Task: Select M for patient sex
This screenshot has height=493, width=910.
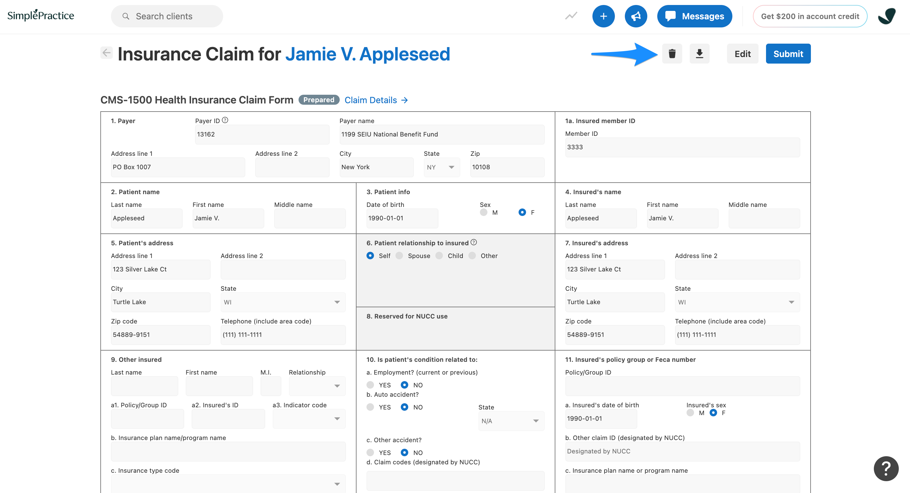Action: [x=484, y=212]
